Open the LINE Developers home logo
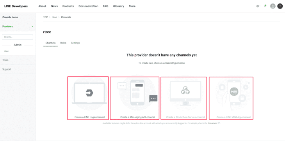This screenshot has width=285, height=144. coord(16,6)
